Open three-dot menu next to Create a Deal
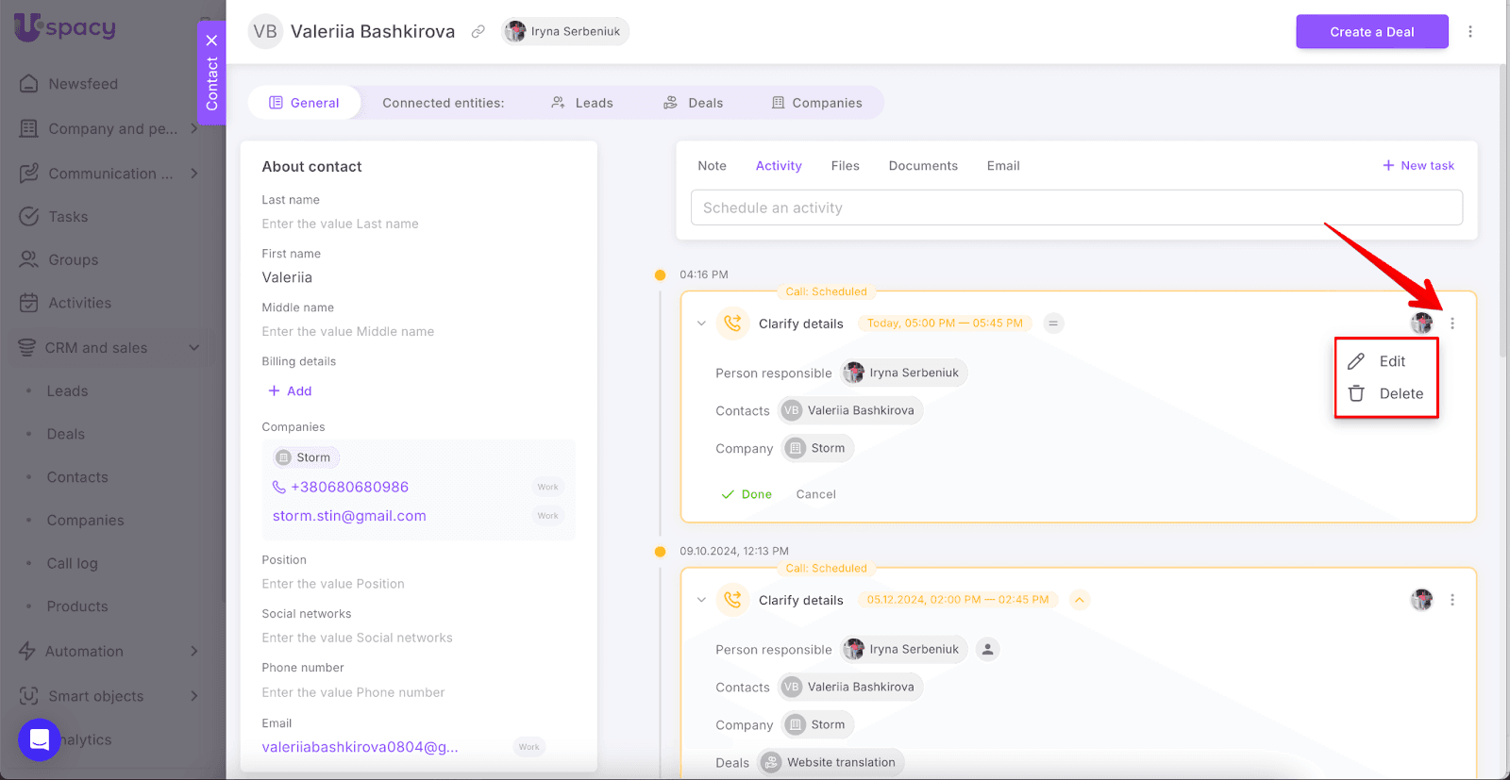 (x=1469, y=32)
